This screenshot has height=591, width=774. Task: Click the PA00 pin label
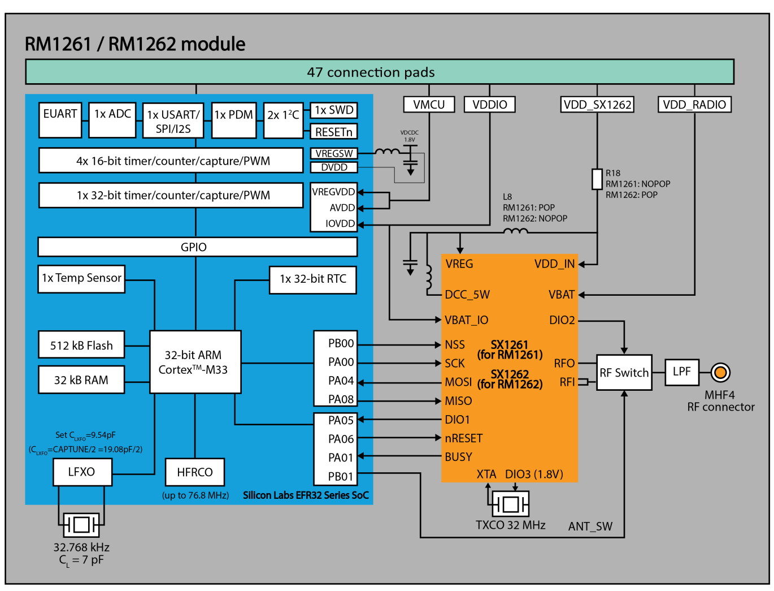(x=341, y=362)
